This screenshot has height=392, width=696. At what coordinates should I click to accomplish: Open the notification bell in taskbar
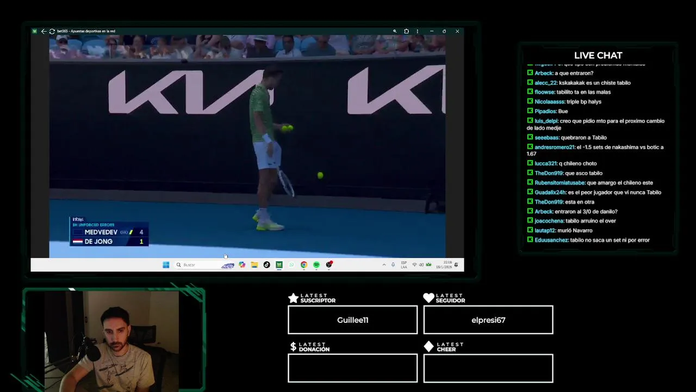(456, 265)
